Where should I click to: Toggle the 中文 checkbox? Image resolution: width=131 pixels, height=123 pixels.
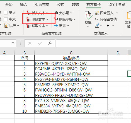pos(6,19)
